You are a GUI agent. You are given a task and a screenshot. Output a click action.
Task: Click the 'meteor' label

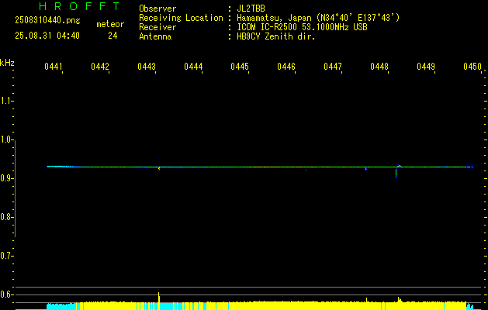(x=110, y=24)
